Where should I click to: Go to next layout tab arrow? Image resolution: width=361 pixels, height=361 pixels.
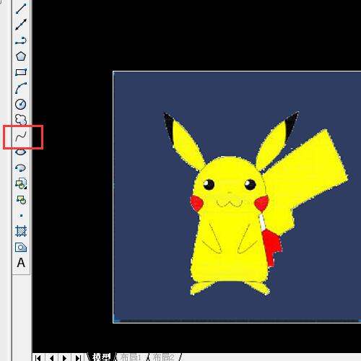coord(64,358)
